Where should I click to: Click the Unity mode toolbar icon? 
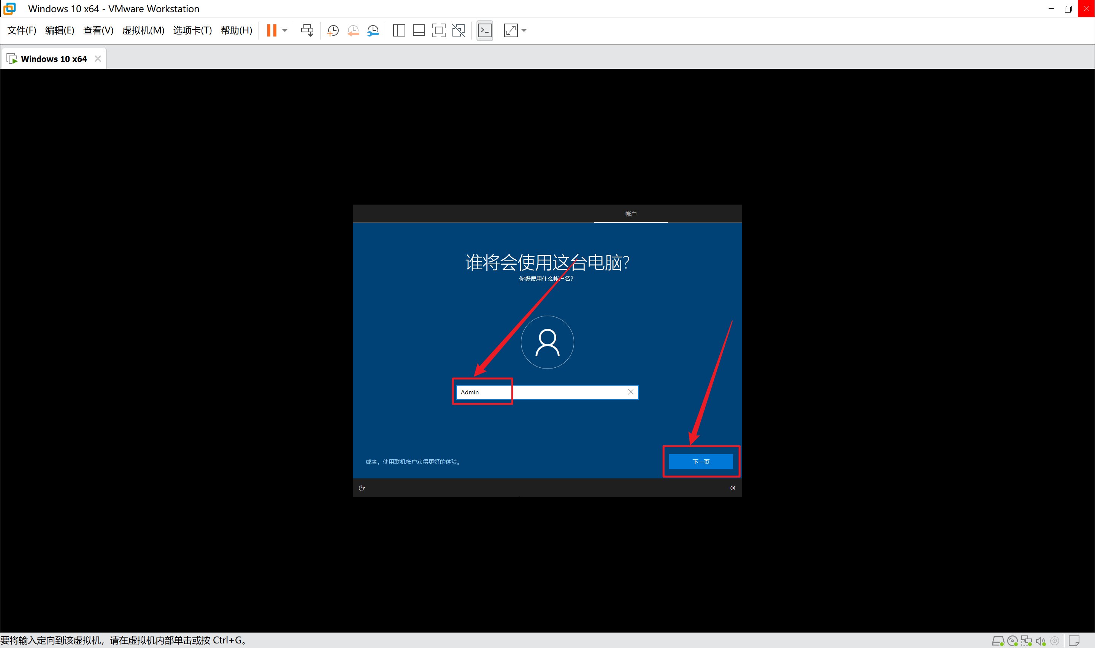click(458, 30)
